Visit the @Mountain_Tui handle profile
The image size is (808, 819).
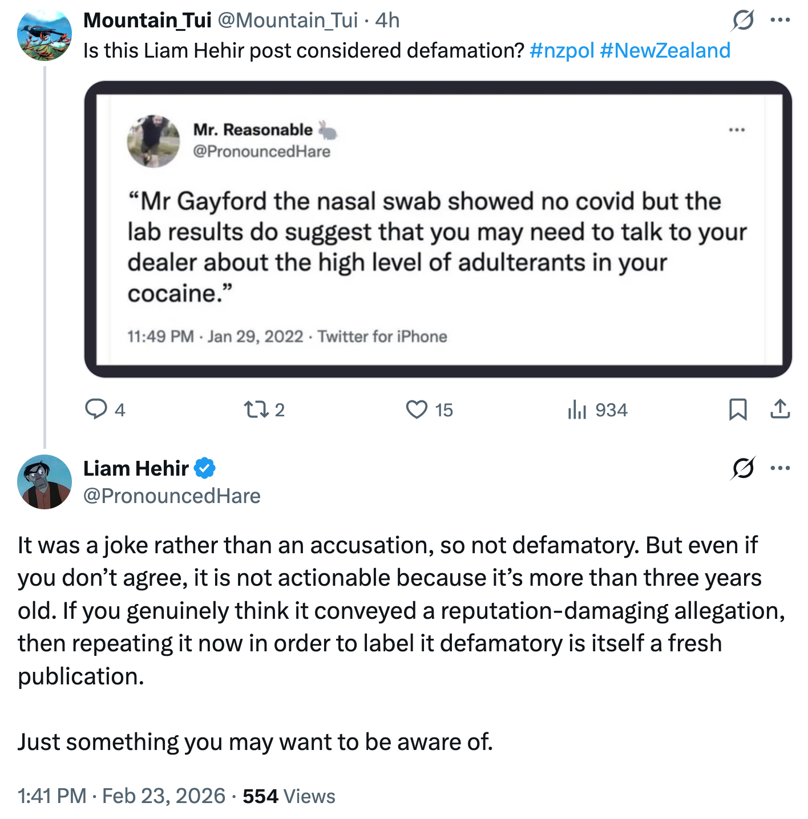point(288,21)
